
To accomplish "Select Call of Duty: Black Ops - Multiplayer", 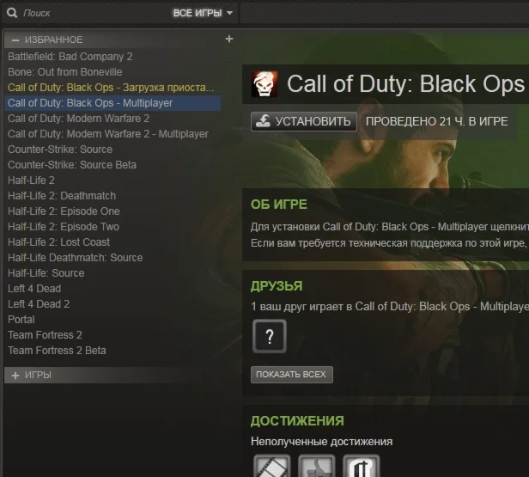I will point(112,103).
